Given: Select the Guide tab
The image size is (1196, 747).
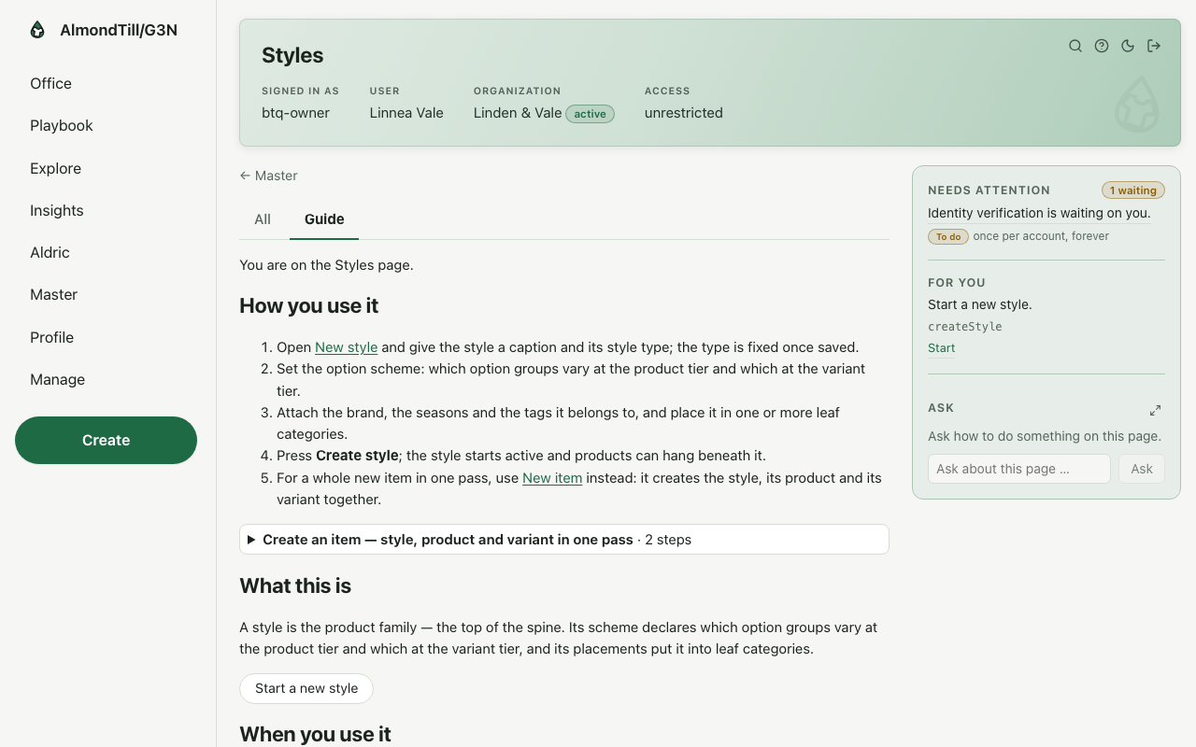Looking at the screenshot, I should tap(324, 219).
